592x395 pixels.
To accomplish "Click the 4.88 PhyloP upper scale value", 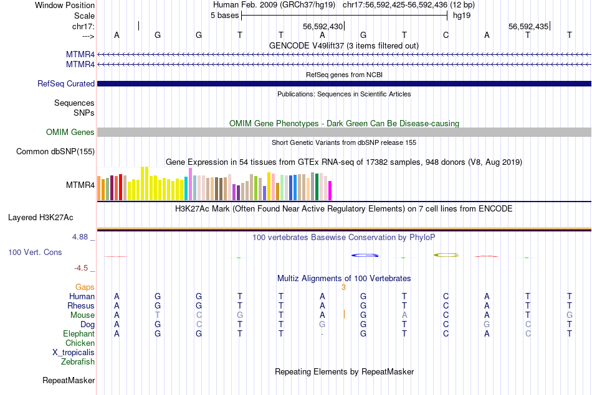I will 80,237.
